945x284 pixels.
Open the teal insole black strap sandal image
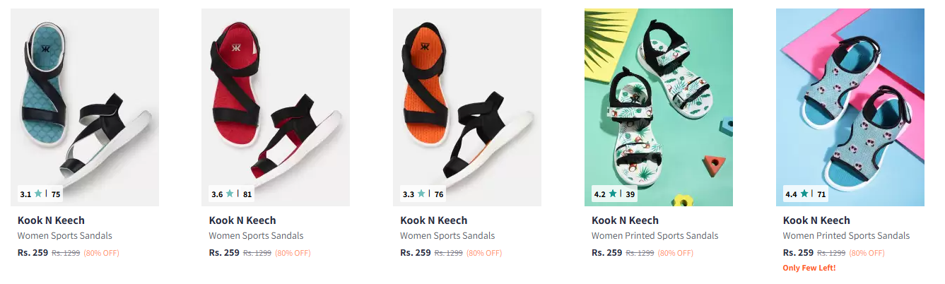pyautogui.click(x=85, y=107)
